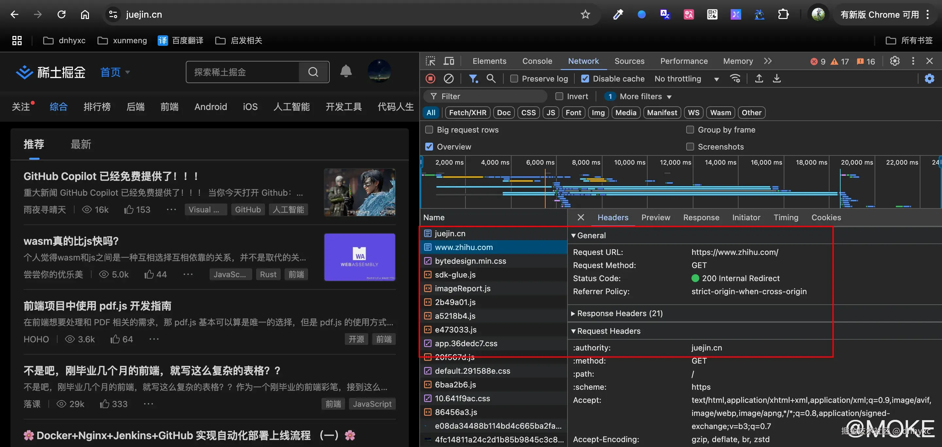
Task: Enable the Preserve log checkbox
Action: (514, 79)
